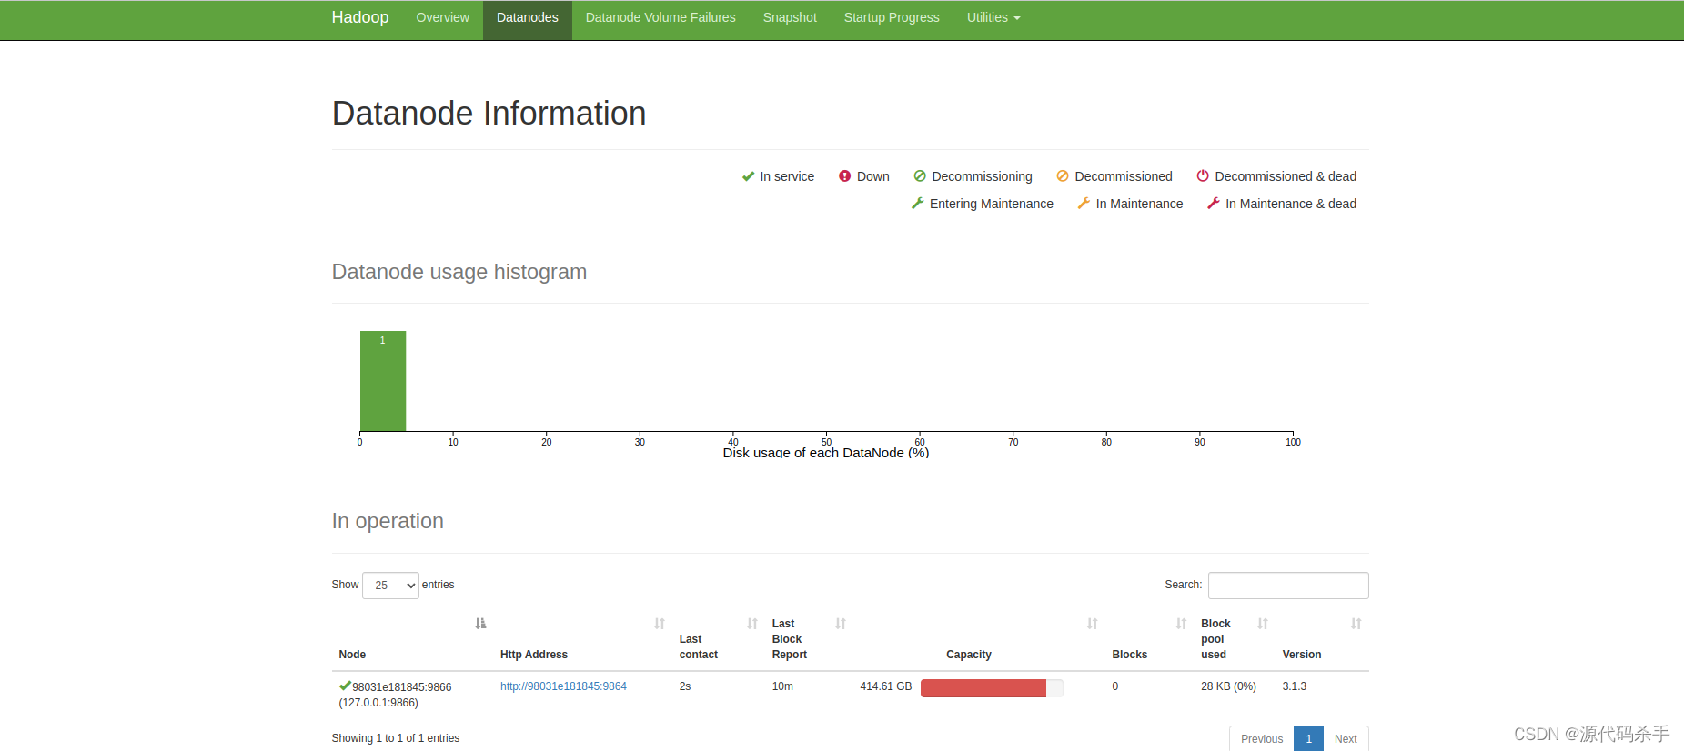Open the Datanode Volume Failures tab
The image size is (1684, 751).
[x=660, y=18]
